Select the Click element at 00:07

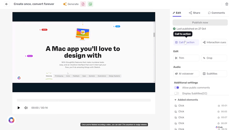pos(201,117)
